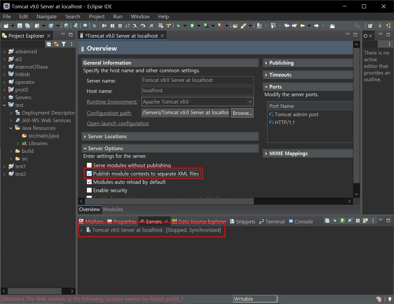The image size is (394, 304).
Task: Collapse All in Project Explorer toolbar
Action: (49, 44)
